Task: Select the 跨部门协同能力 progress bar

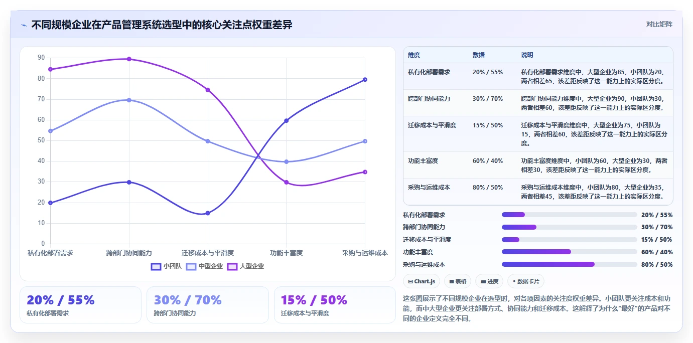Action: coord(570,227)
